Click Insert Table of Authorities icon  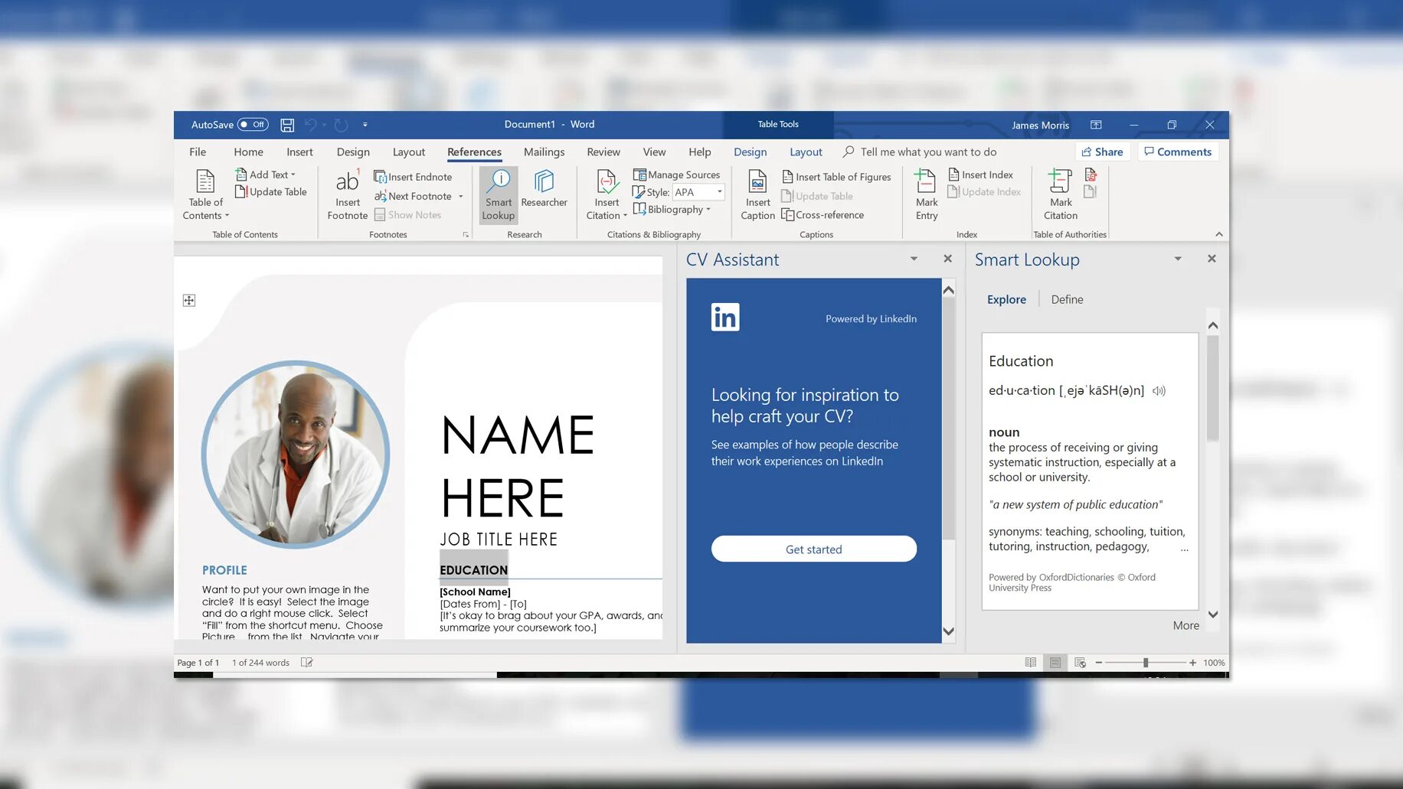(x=1091, y=174)
